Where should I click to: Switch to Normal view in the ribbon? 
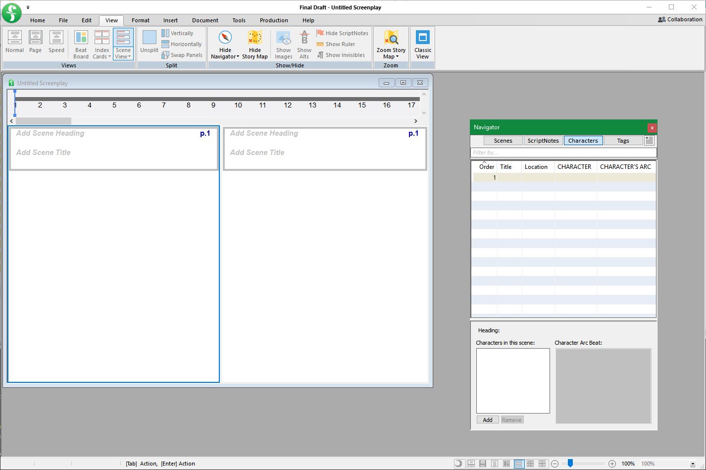14,42
